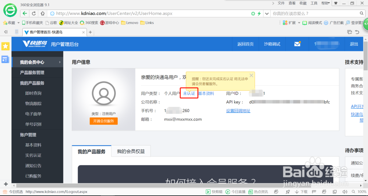Collapse the side panel with arrow icon

(x=6, y=32)
